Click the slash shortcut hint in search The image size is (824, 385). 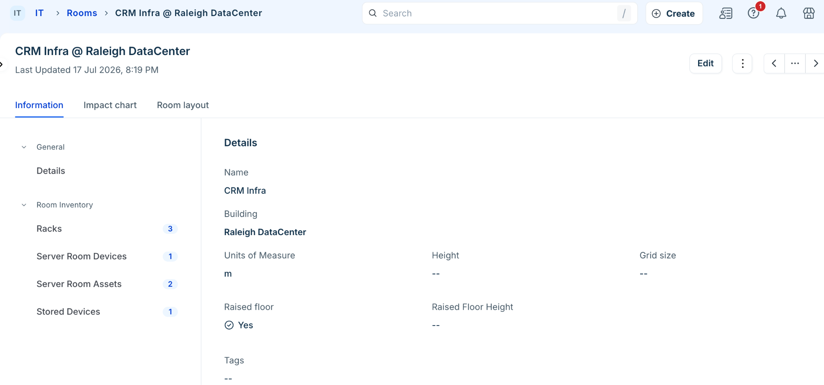point(624,13)
